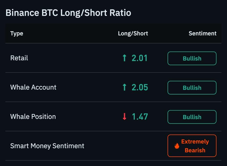Image resolution: width=227 pixels, height=166 pixels.
Task: Click the Long/Short column header
Action: tap(133, 33)
